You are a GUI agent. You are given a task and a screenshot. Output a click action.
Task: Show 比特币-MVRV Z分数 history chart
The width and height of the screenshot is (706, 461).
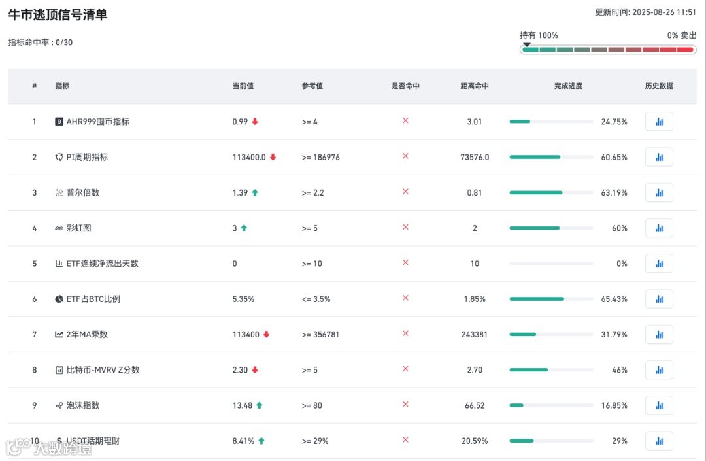[x=659, y=370]
